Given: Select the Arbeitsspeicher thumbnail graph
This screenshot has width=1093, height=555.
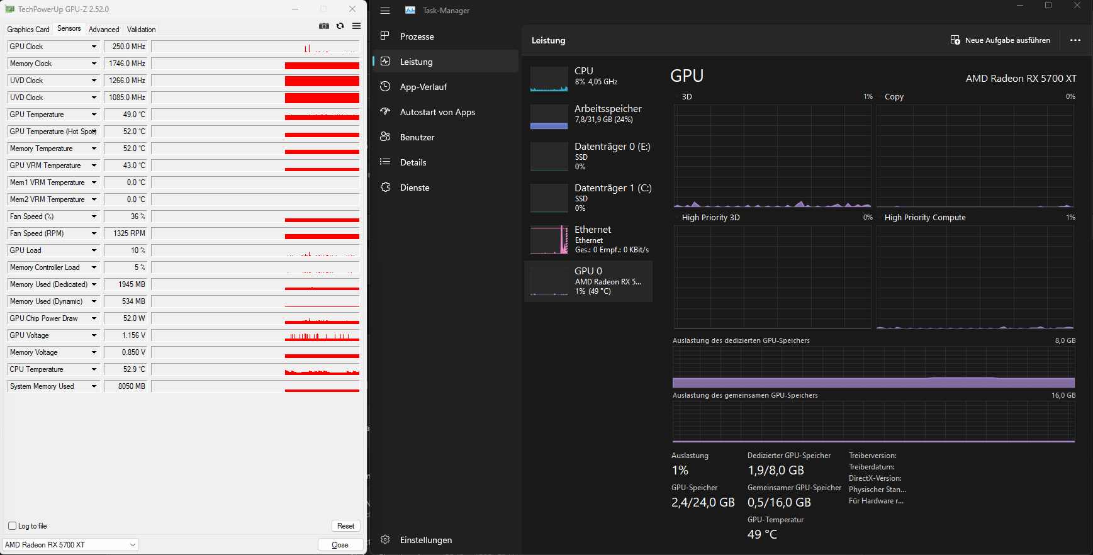Looking at the screenshot, I should [x=549, y=117].
